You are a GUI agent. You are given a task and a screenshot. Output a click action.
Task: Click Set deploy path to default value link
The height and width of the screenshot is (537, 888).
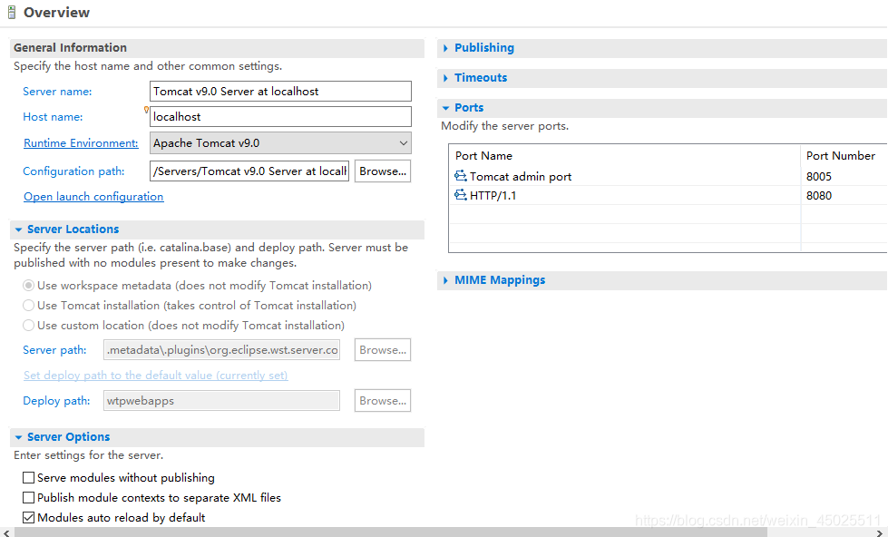click(156, 375)
